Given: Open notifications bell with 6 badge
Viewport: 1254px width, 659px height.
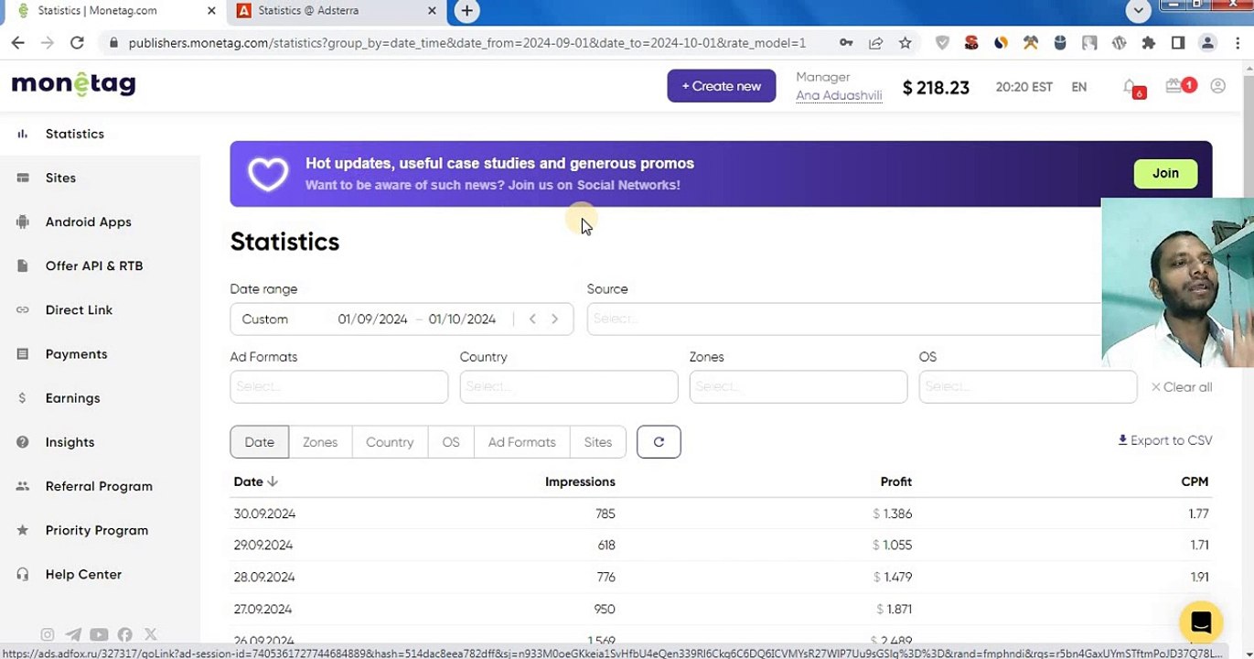Looking at the screenshot, I should tap(1131, 87).
